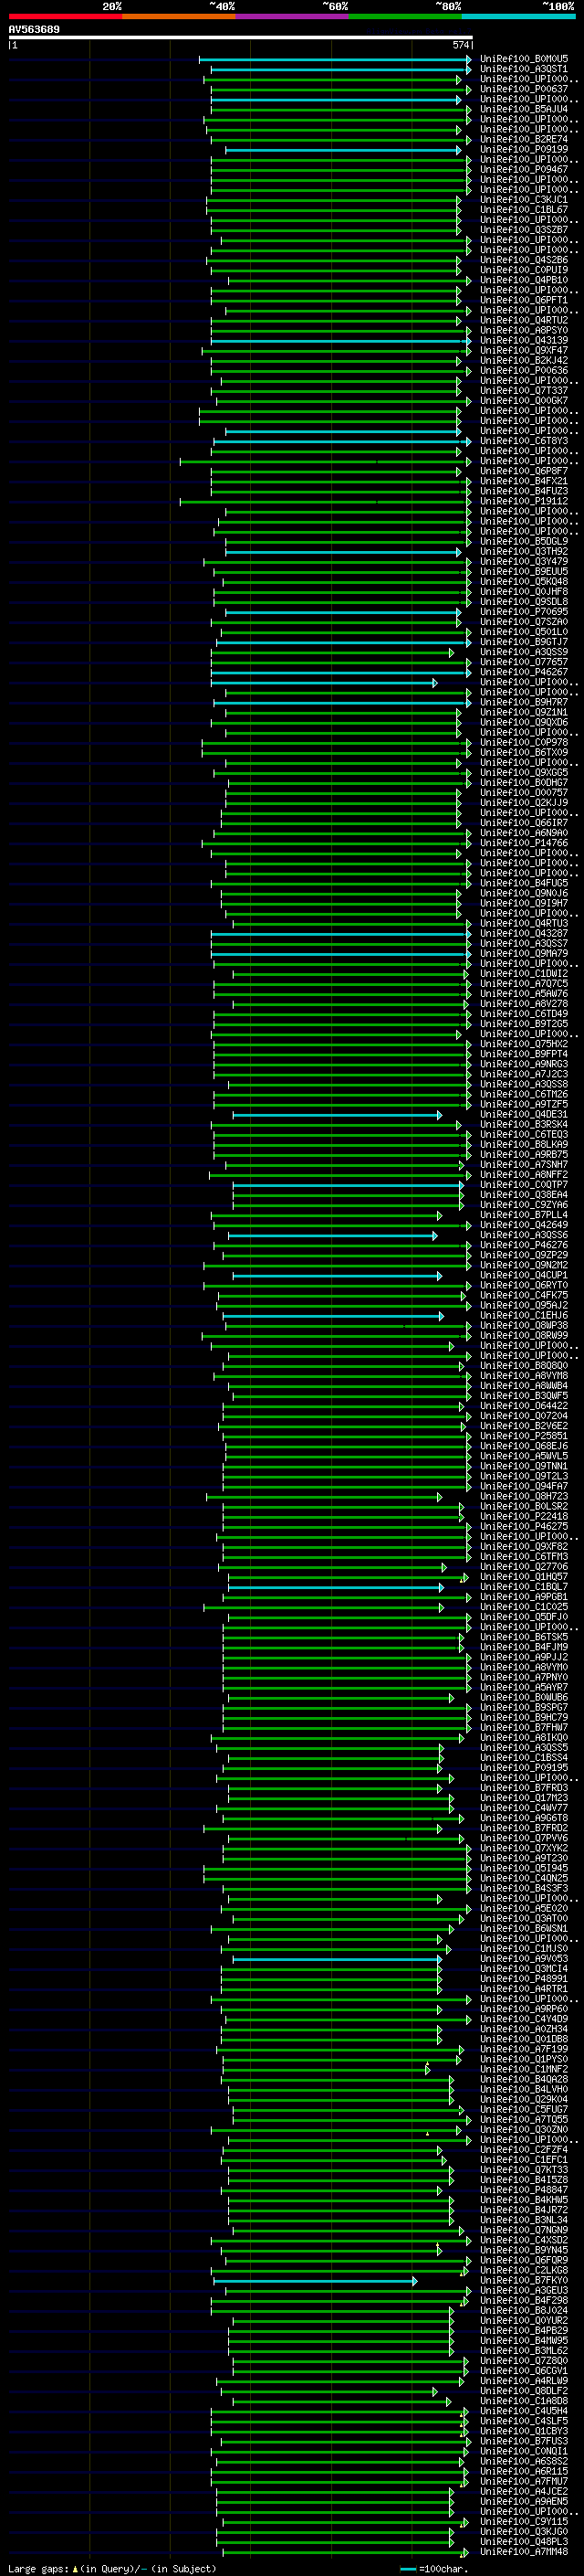Select the UniRef100_Q38EA4 label
The height and width of the screenshot is (2576, 584).
[524, 1195]
